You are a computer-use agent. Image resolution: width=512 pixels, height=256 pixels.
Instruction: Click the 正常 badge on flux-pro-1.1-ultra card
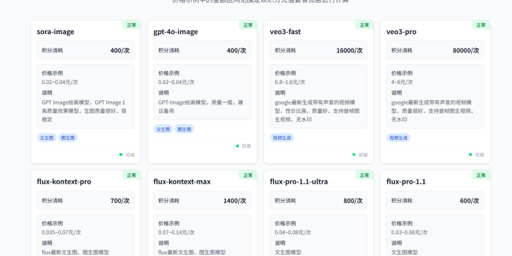tap(365, 175)
